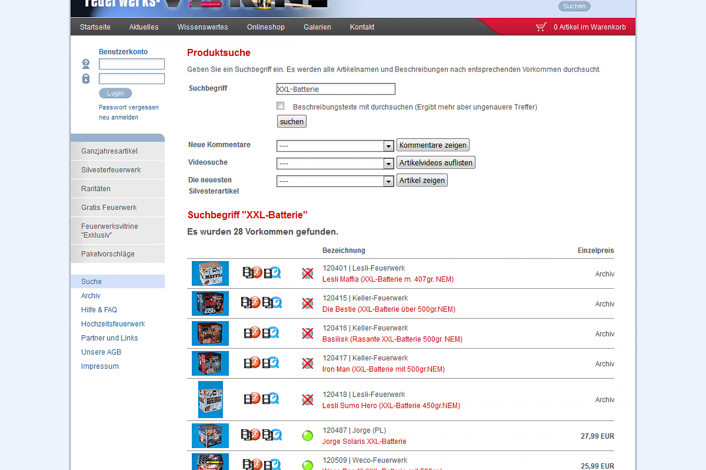Viewport: 706px width, 470px height.
Task: Open Passwort vergessen link
Action: [129, 107]
